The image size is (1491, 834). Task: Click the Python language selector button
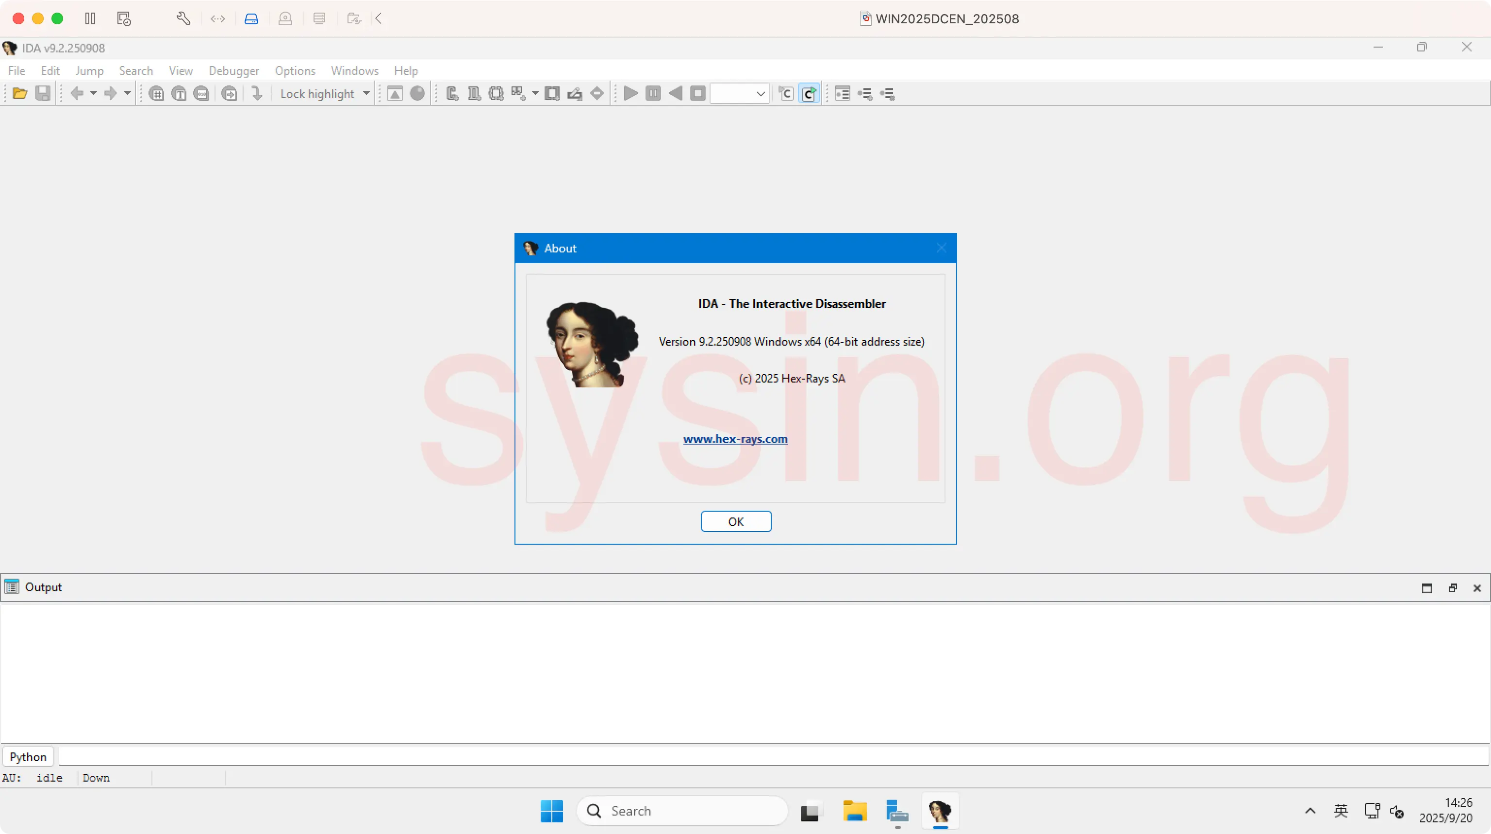click(28, 756)
